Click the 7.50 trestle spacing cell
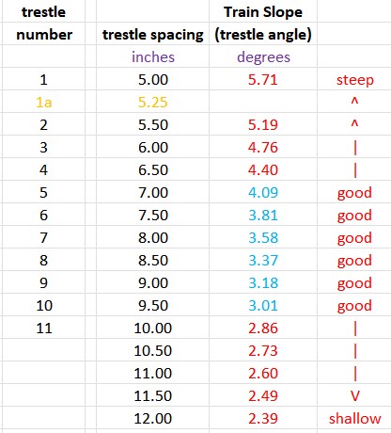Viewport: 391px width, 433px height. point(153,215)
